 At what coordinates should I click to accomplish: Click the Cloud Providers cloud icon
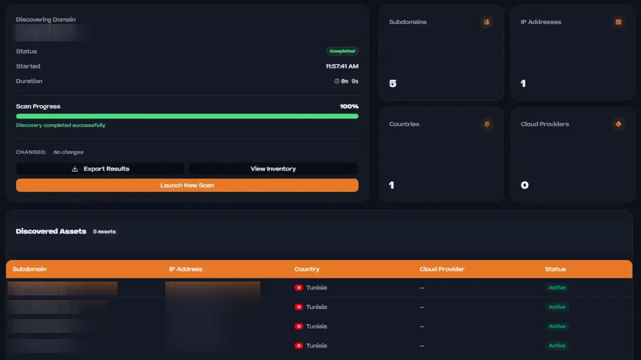click(x=617, y=124)
